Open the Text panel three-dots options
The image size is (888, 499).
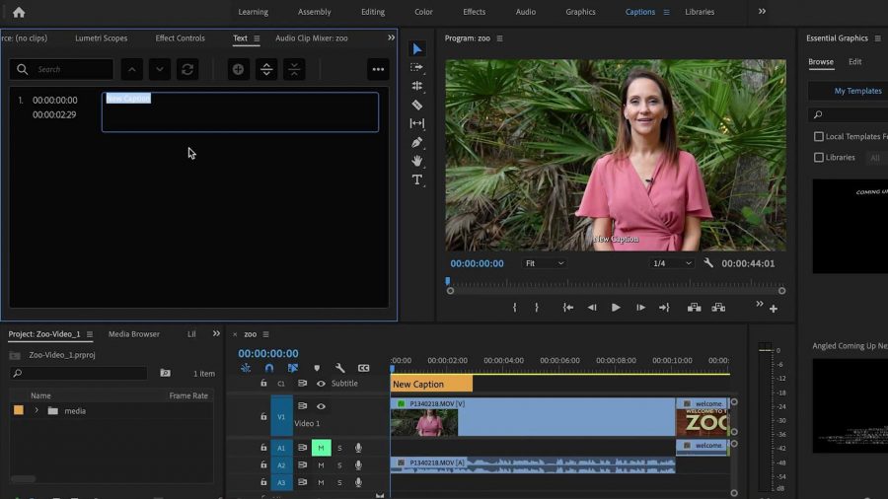click(378, 70)
